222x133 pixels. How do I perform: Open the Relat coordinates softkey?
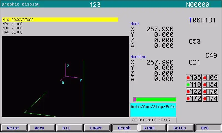pos(14,128)
